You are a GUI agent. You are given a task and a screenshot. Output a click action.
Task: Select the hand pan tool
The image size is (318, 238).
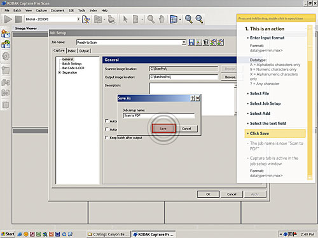click(162, 20)
